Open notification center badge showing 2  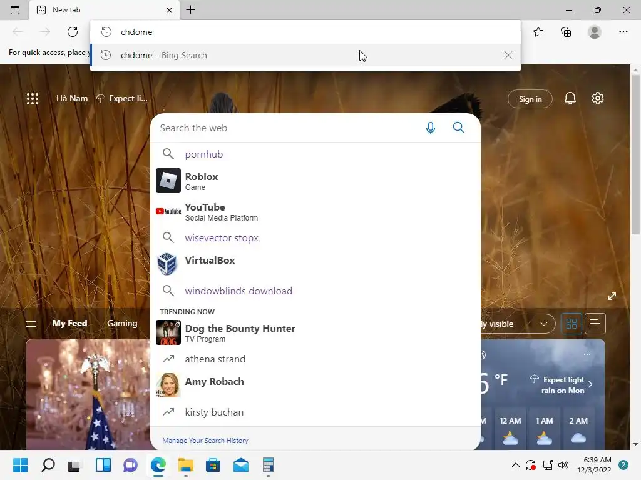point(623,465)
